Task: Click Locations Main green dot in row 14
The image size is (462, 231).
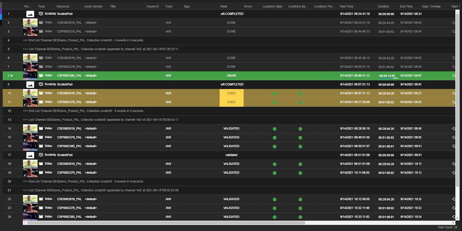Action: [274, 128]
